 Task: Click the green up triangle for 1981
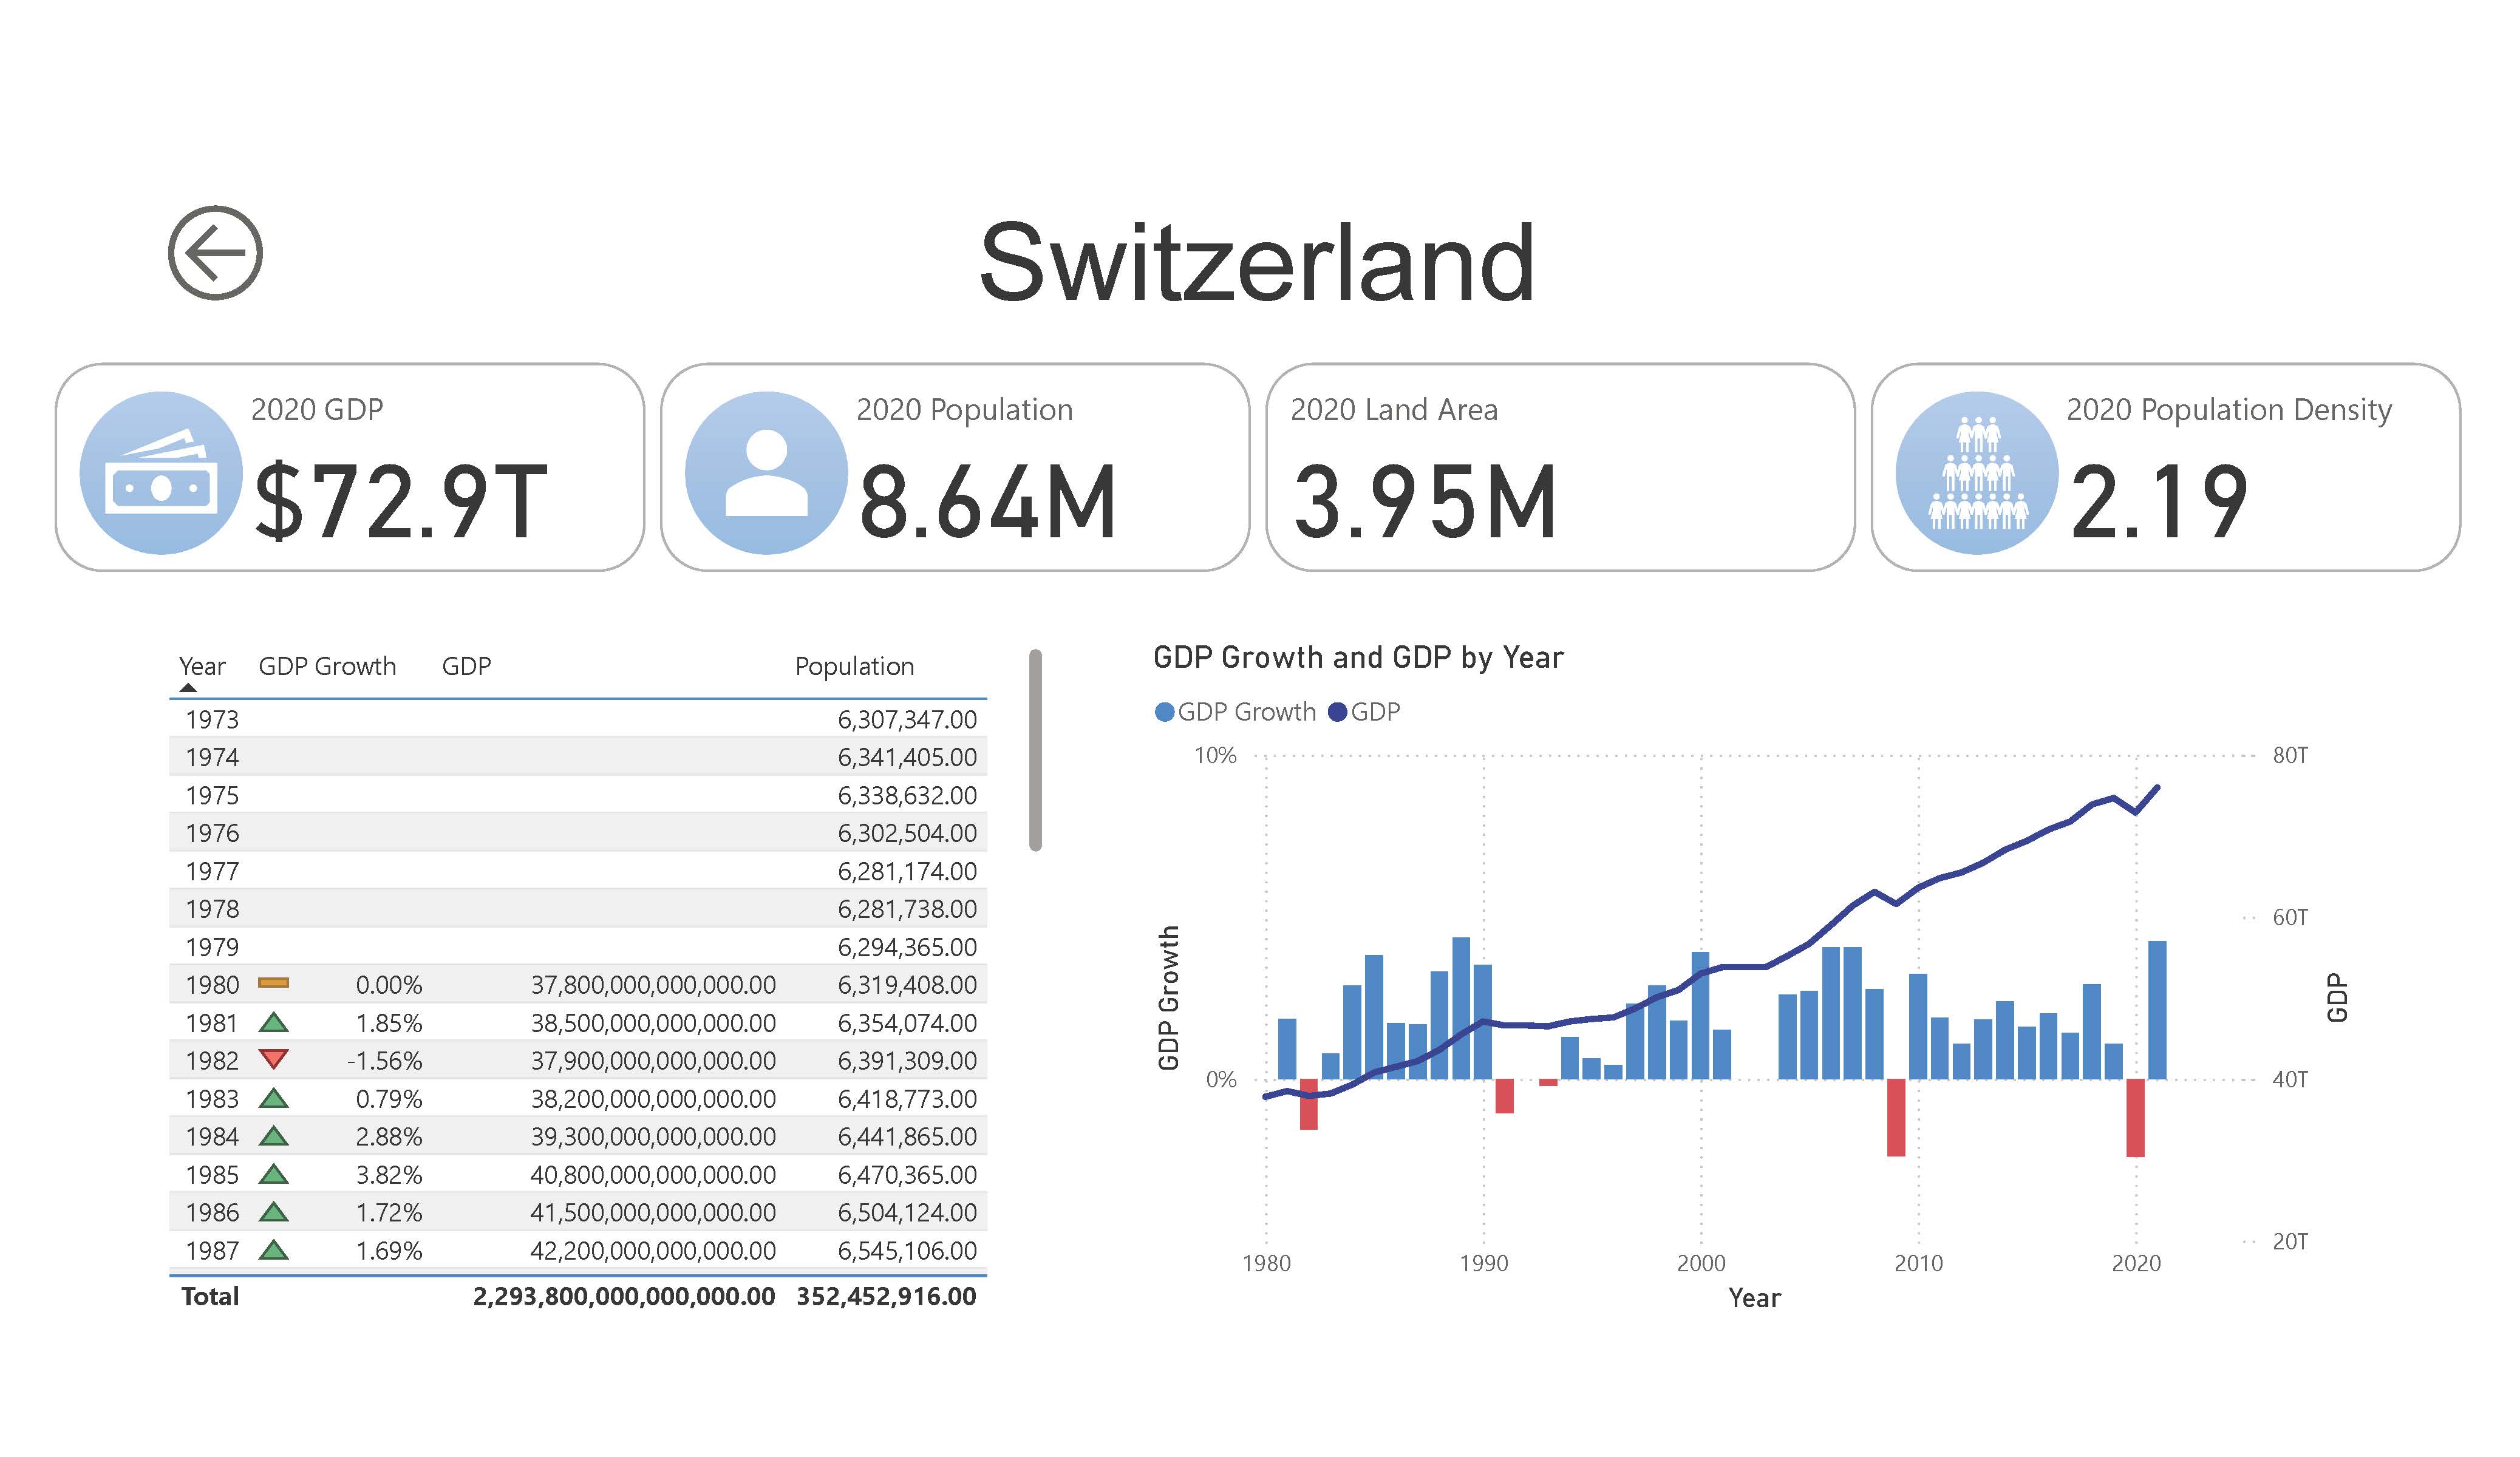[273, 1022]
